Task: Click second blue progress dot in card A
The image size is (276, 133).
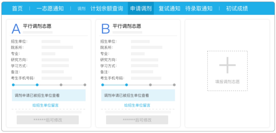Action: tap(37, 85)
